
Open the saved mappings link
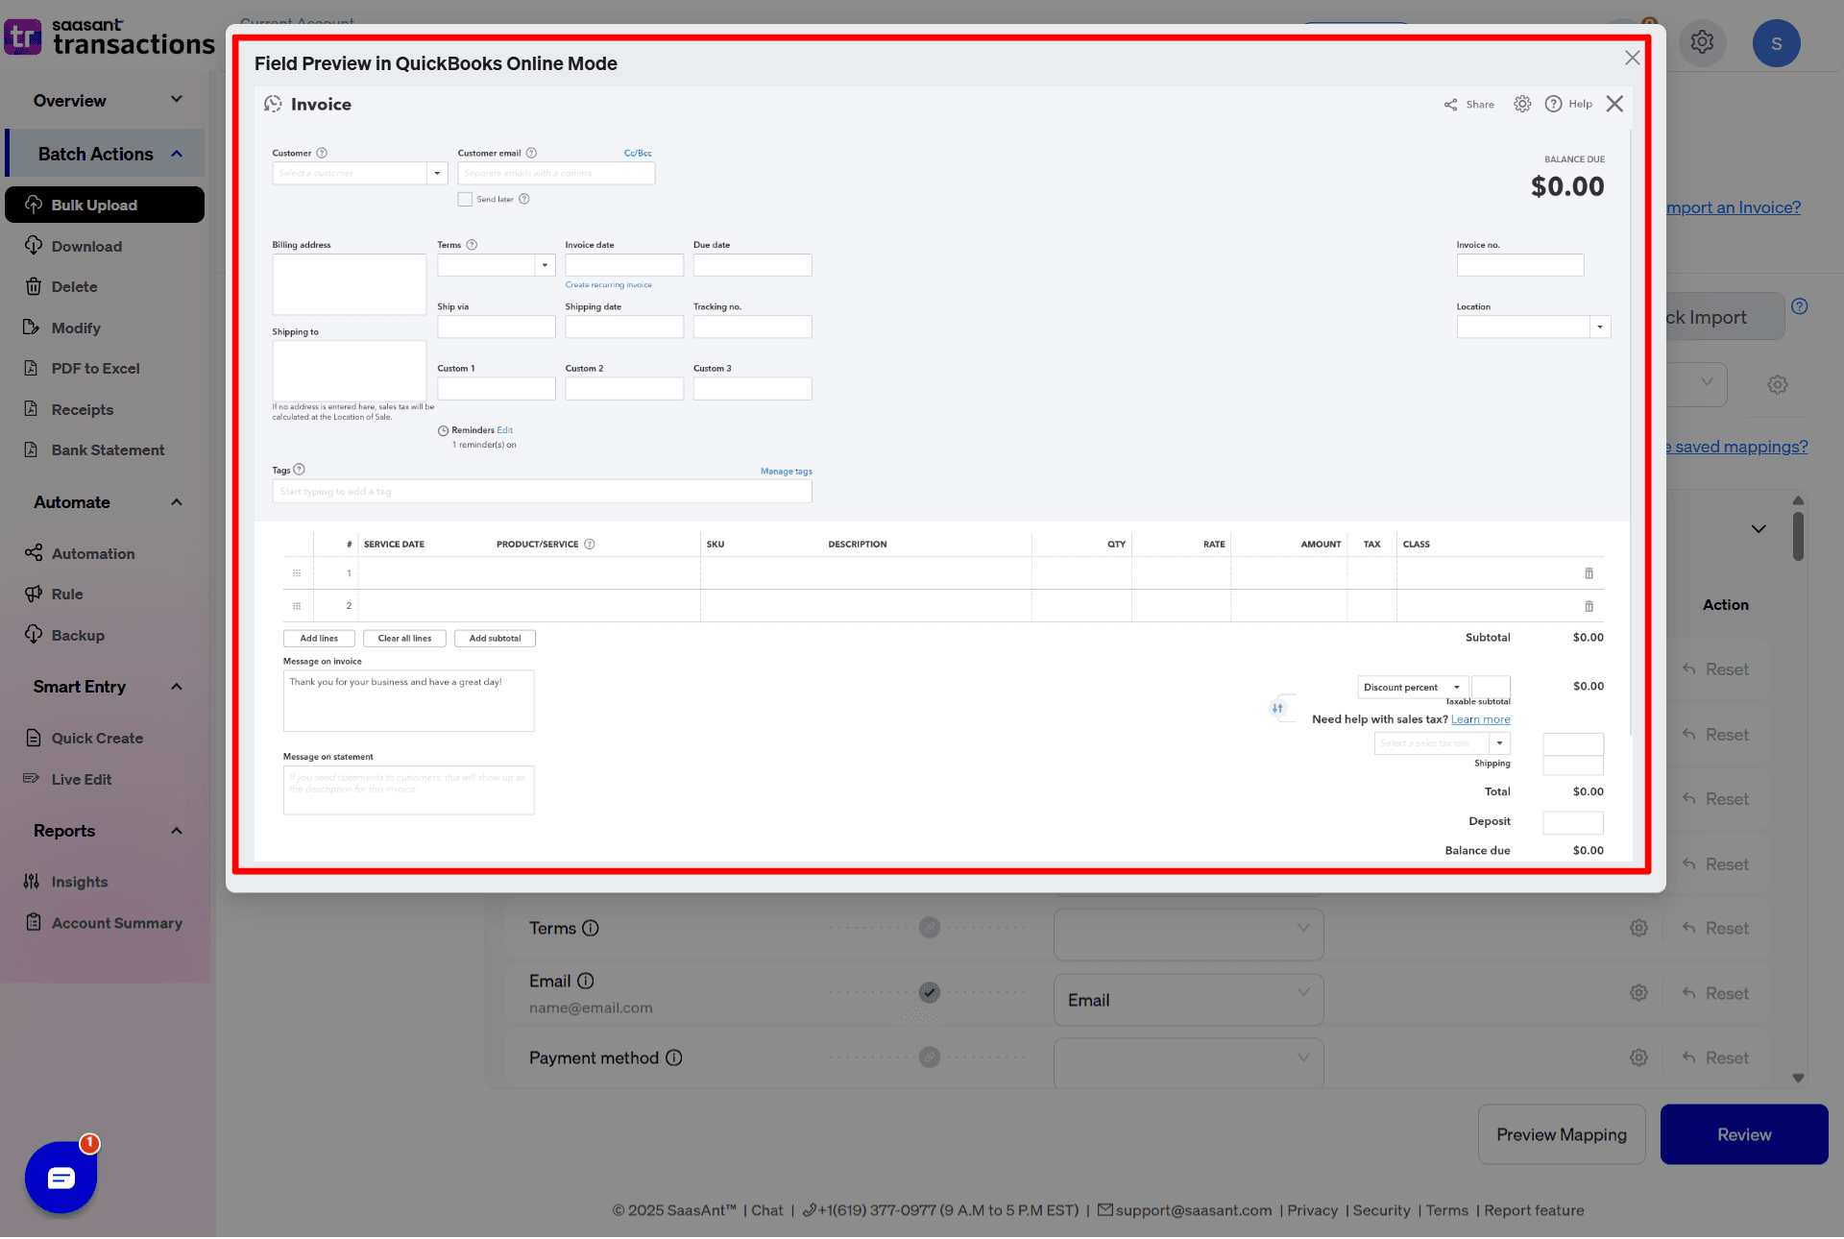tap(1736, 447)
